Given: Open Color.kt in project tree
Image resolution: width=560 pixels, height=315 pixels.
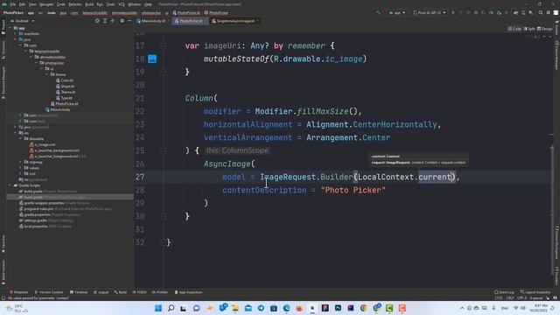Looking at the screenshot, I should (x=65, y=80).
